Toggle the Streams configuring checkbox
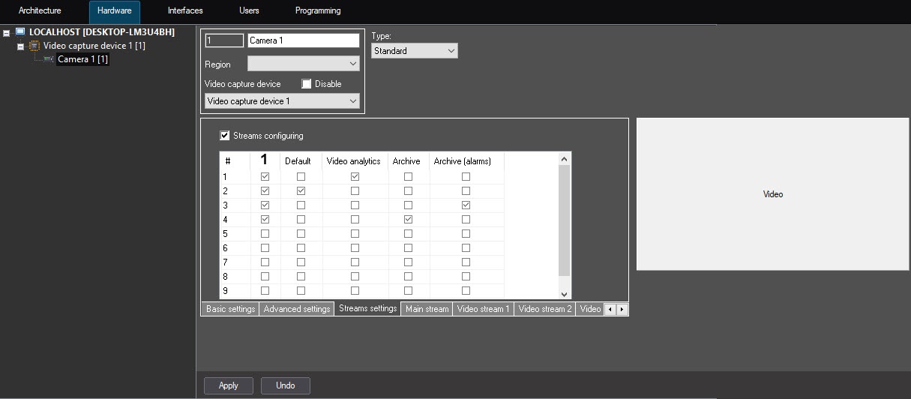 (224, 136)
